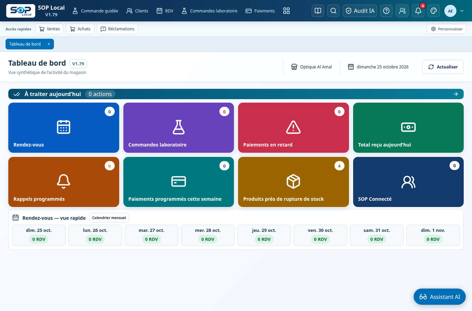The width and height of the screenshot is (472, 311).
Task: Open notifications bell with 4 badge
Action: pos(418,11)
